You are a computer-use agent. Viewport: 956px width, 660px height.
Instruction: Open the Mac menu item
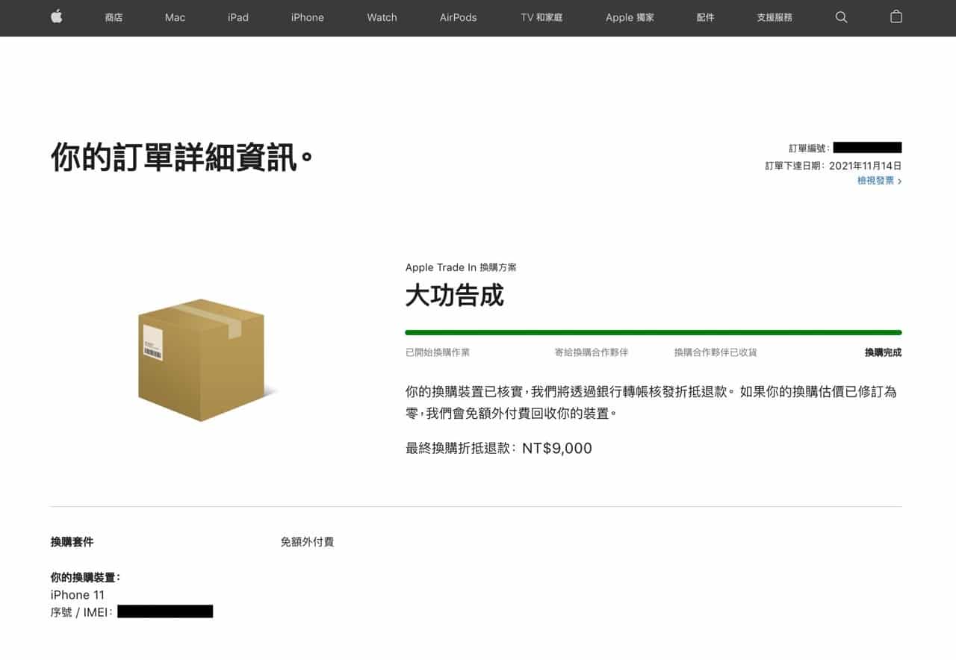[x=175, y=17]
